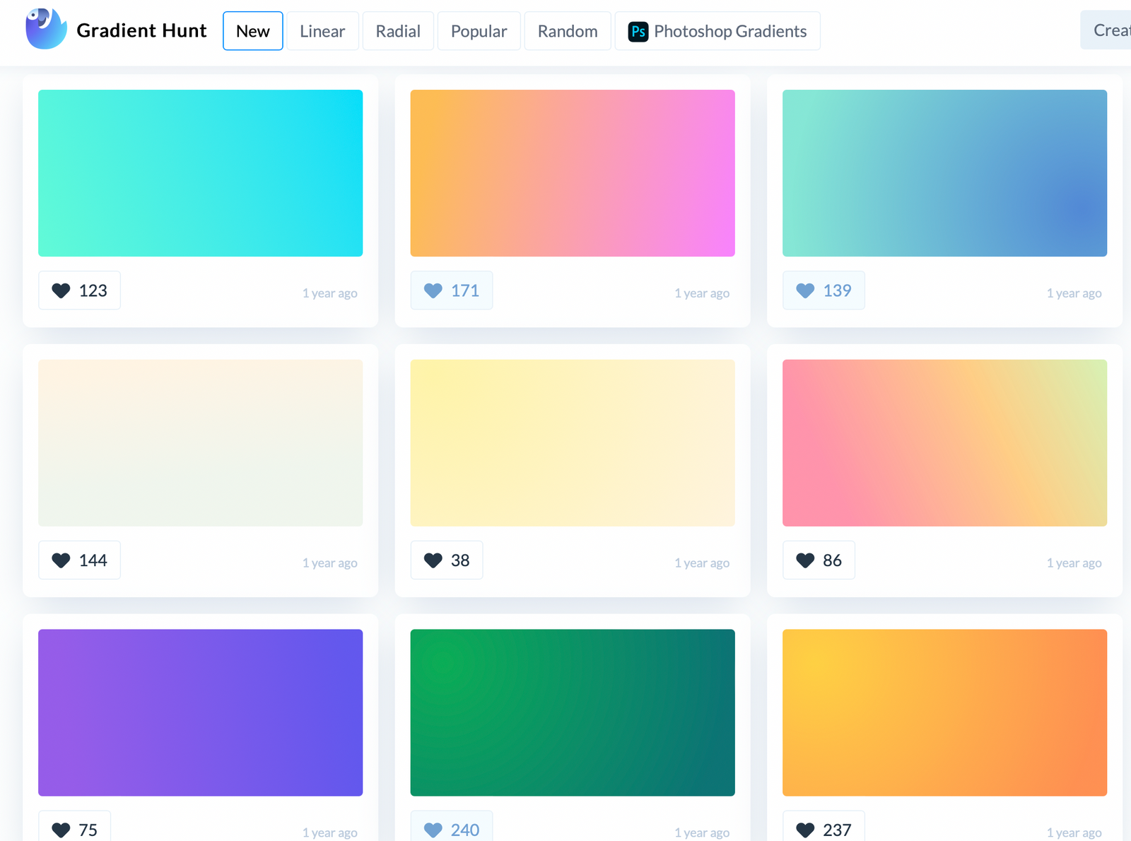Click the heart icon showing 171 likes
Viewport: 1131px width, 841px height.
point(433,290)
